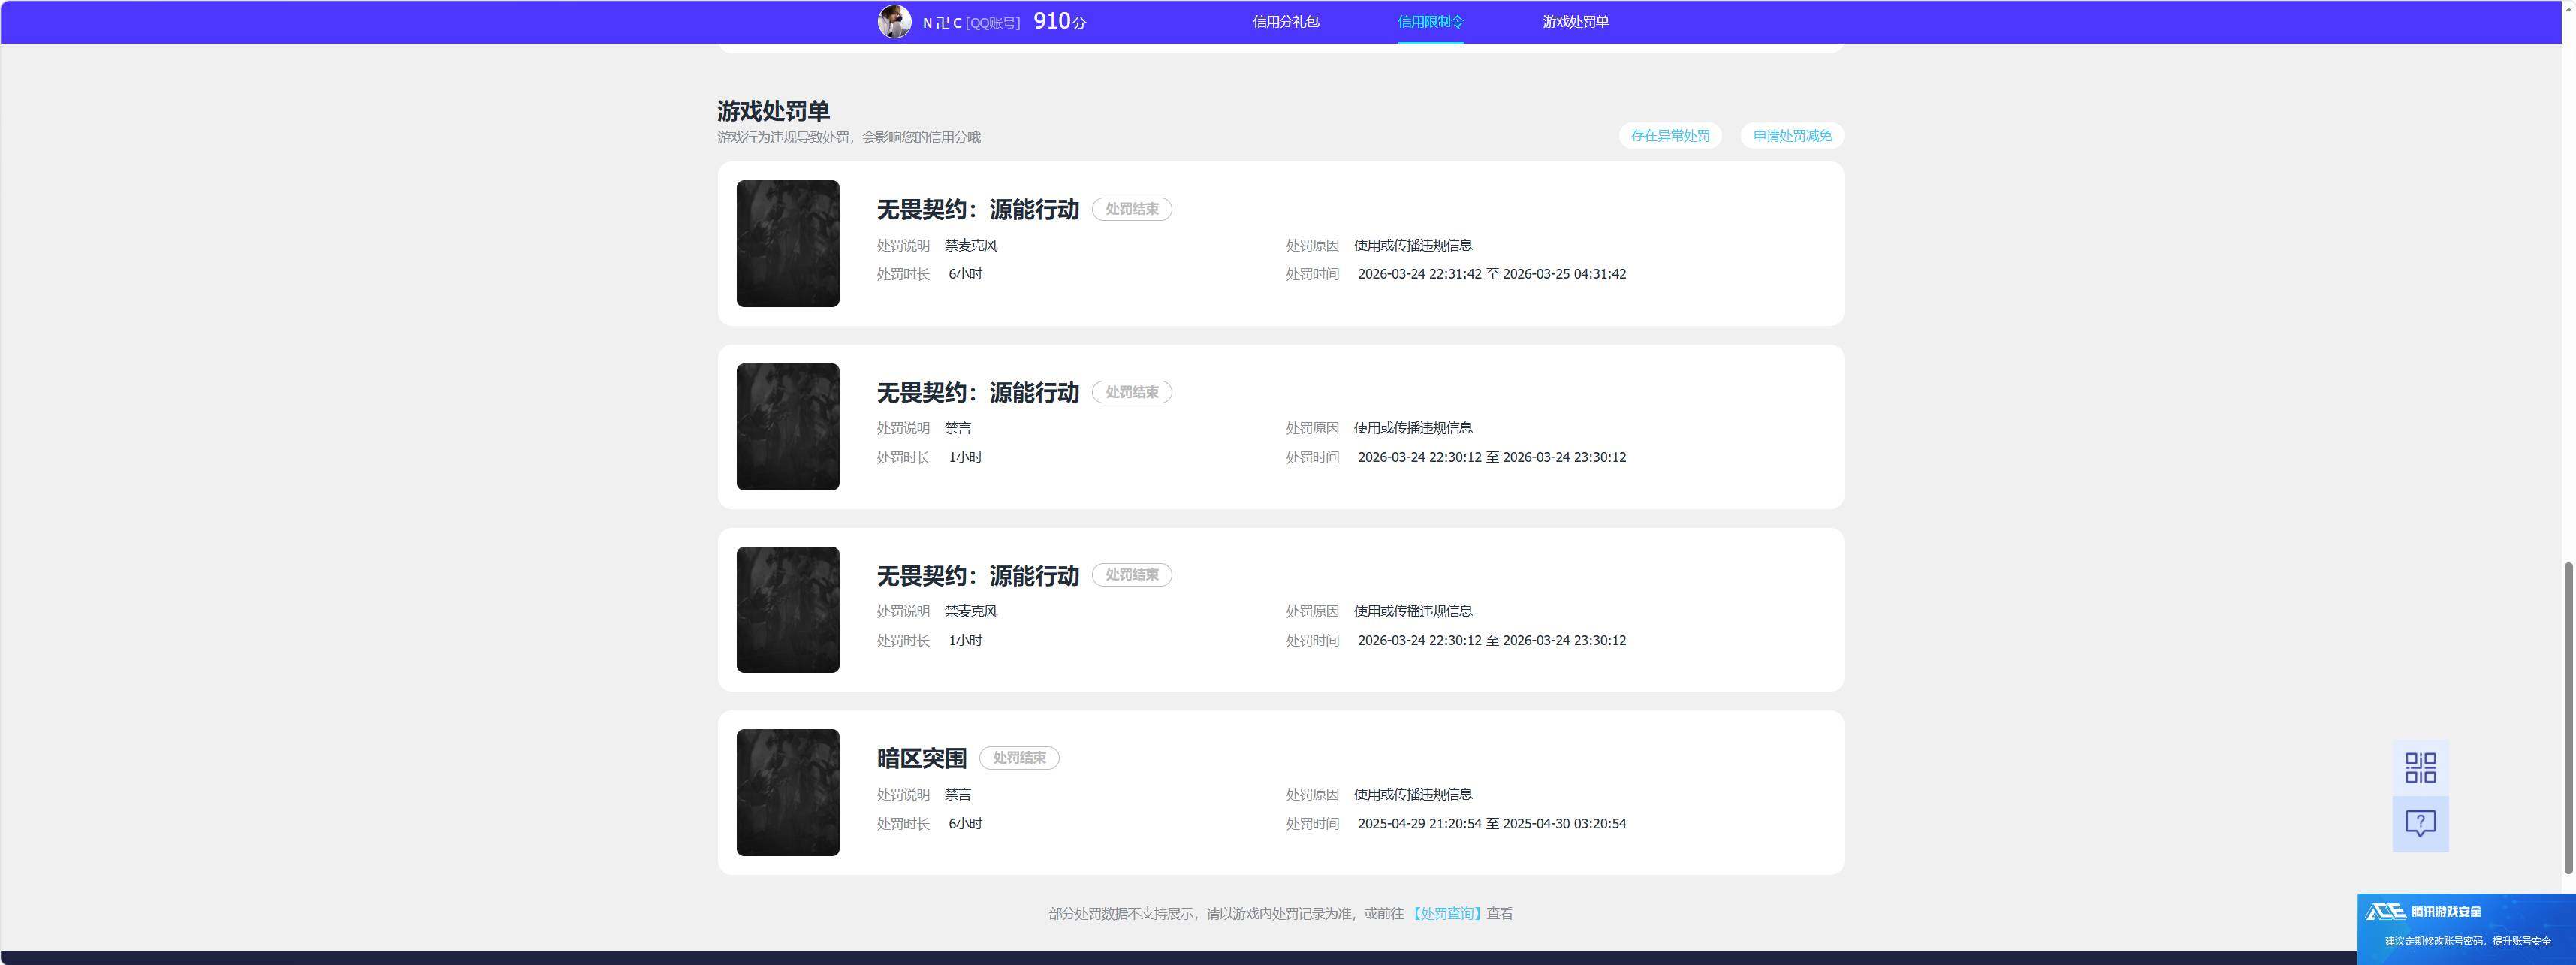
Task: Open the help feedback floating icon
Action: pyautogui.click(x=2420, y=824)
